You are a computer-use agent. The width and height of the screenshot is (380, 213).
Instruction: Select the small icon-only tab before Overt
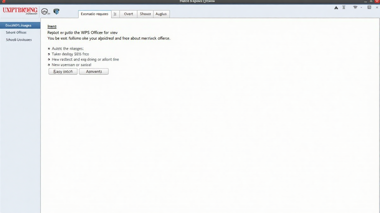click(115, 14)
